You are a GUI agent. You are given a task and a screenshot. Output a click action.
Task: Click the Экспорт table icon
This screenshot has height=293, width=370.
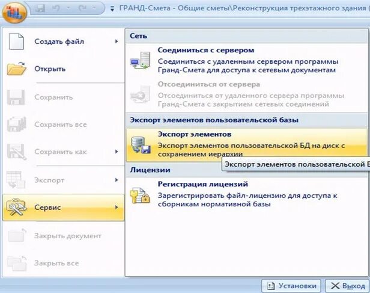pos(16,180)
